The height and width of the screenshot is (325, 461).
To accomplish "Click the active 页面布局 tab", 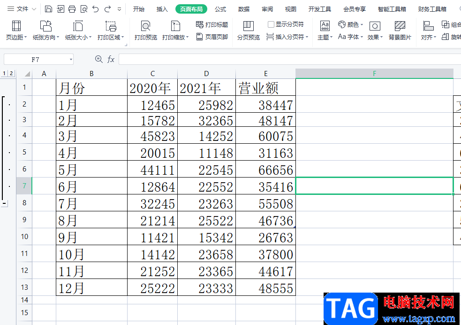I will coord(191,9).
